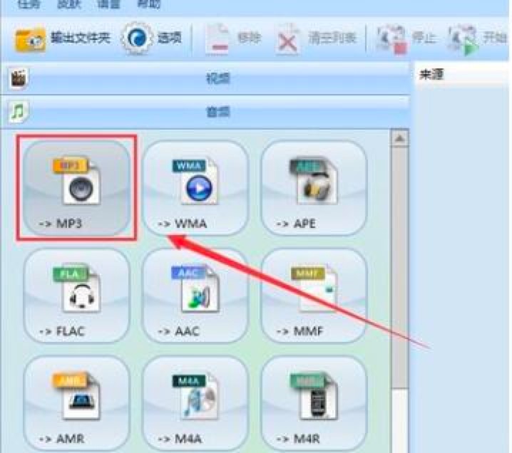
Task: Click the 选项 toolbar label
Action: (170, 38)
